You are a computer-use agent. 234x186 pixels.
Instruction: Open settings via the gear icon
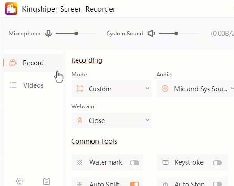pos(20,181)
